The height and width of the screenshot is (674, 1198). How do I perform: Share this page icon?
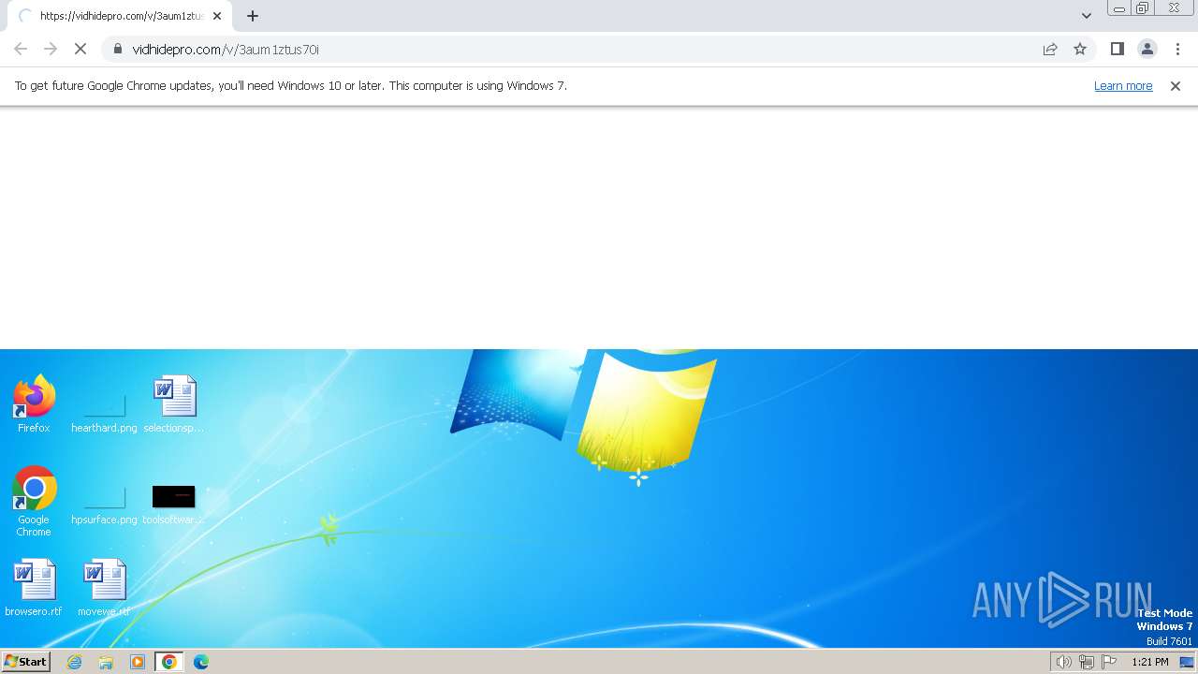click(x=1050, y=49)
